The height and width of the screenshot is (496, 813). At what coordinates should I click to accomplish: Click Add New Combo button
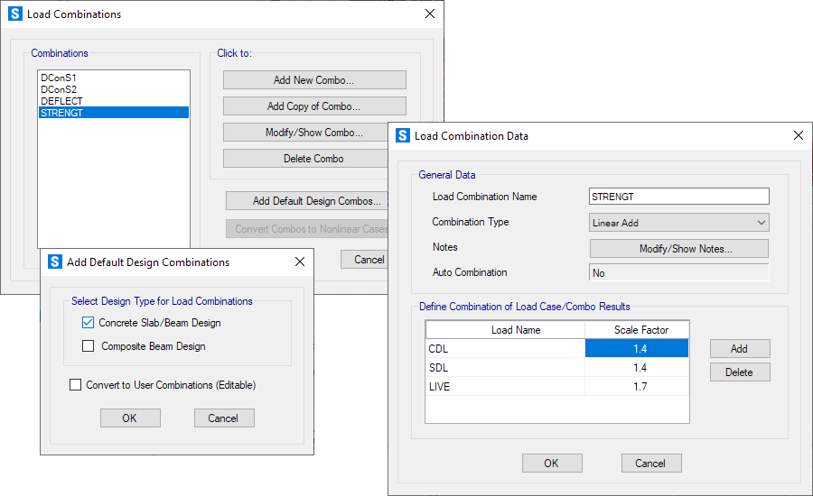[313, 80]
